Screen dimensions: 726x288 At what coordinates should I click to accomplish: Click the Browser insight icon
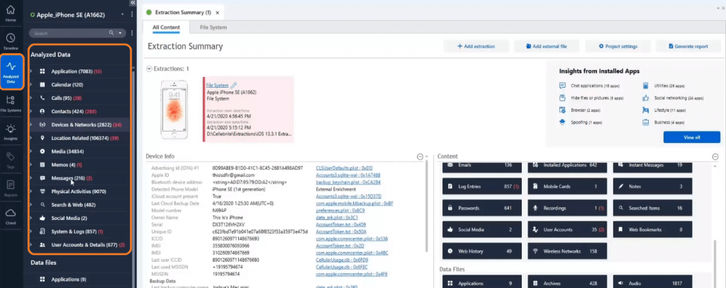562,110
